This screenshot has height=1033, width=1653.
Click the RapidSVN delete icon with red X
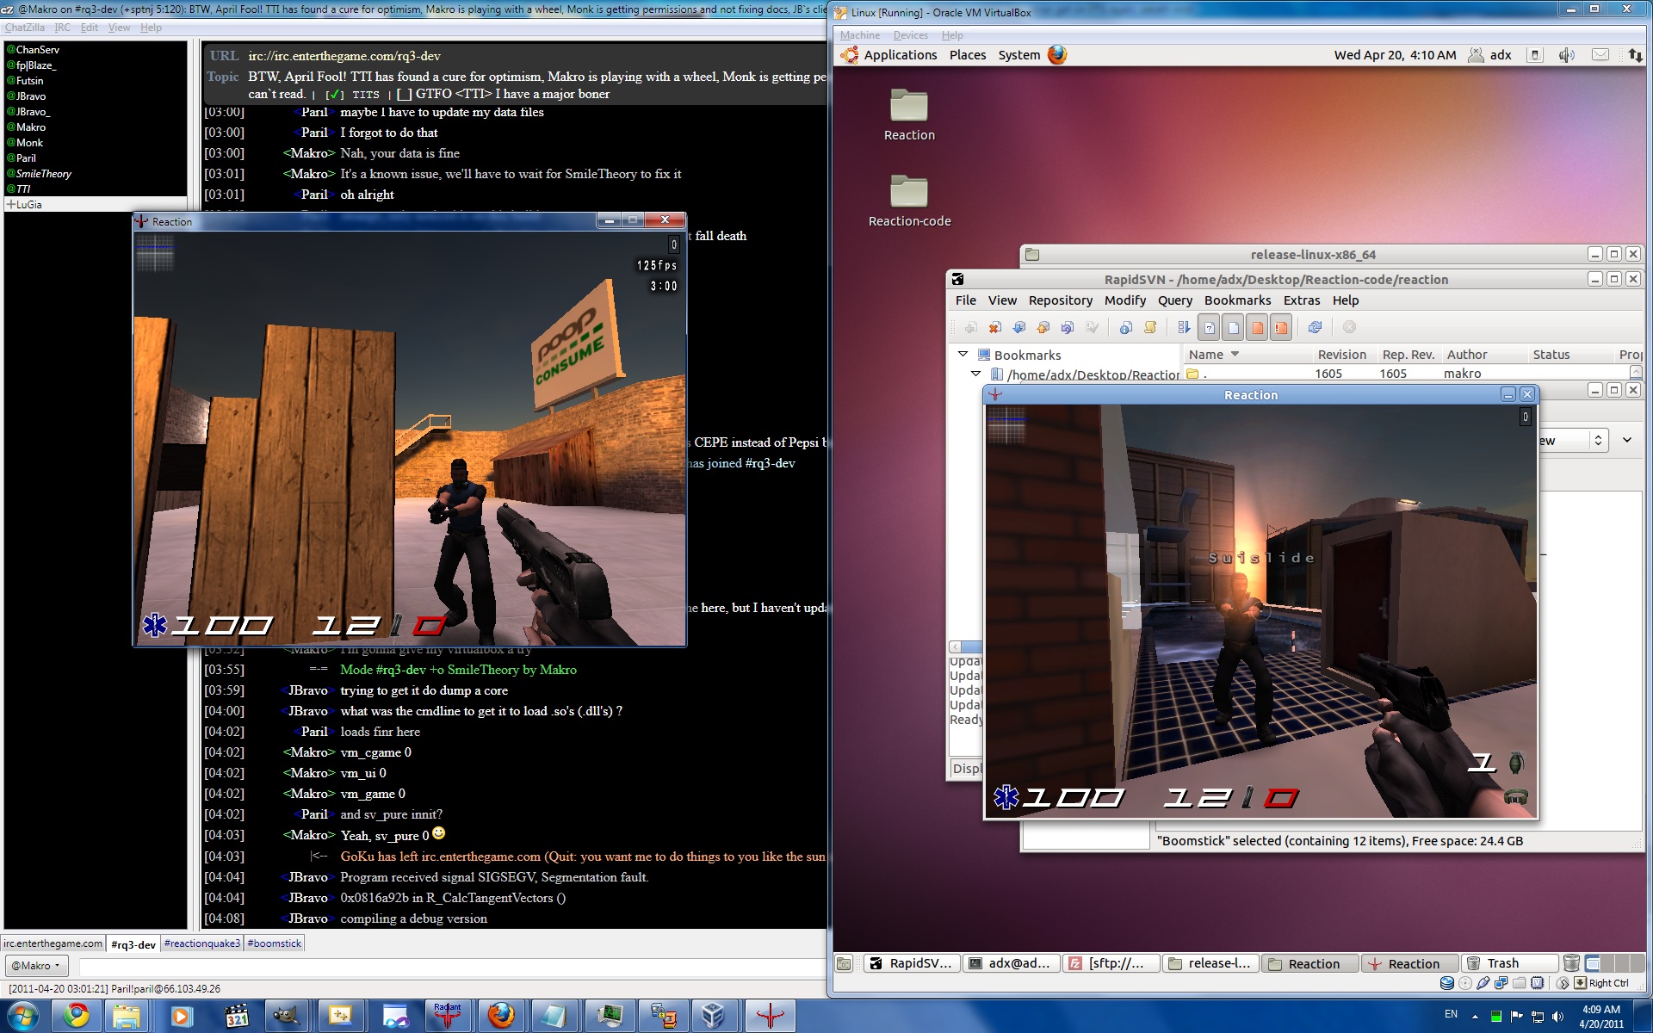(995, 327)
